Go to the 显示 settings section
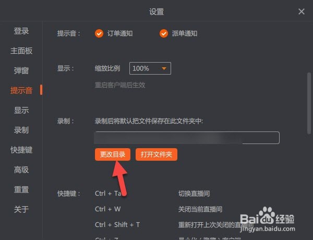313x240 pixels. tap(21, 110)
